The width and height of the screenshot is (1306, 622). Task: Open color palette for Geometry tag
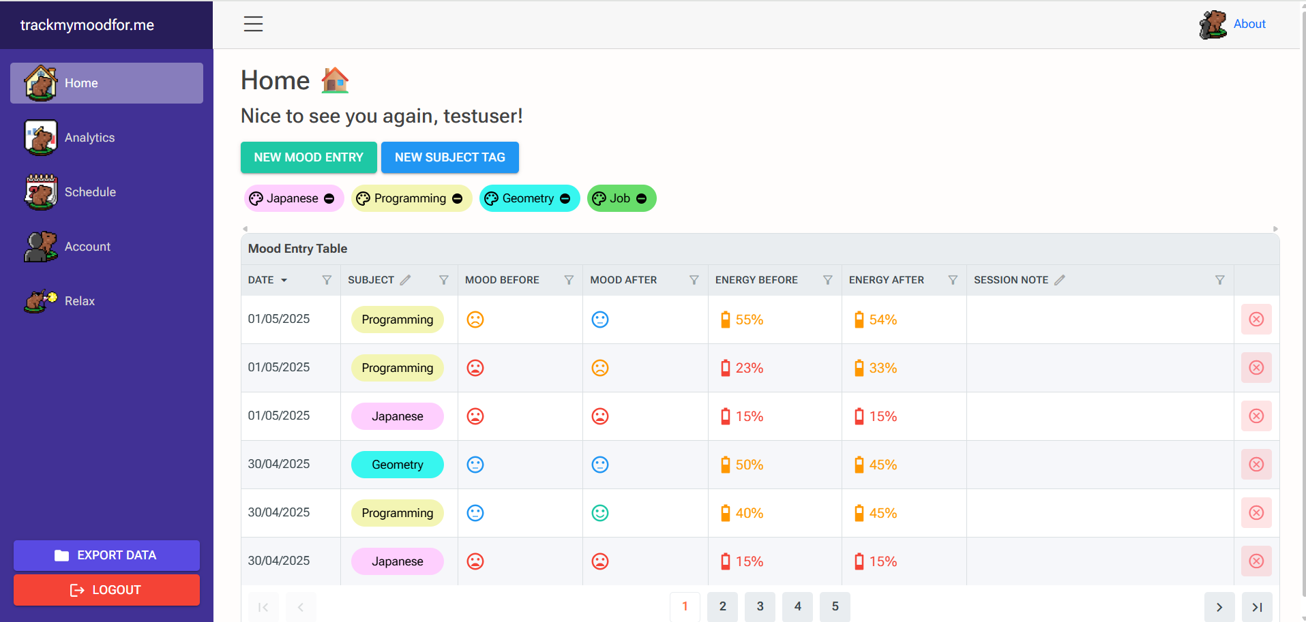click(491, 198)
